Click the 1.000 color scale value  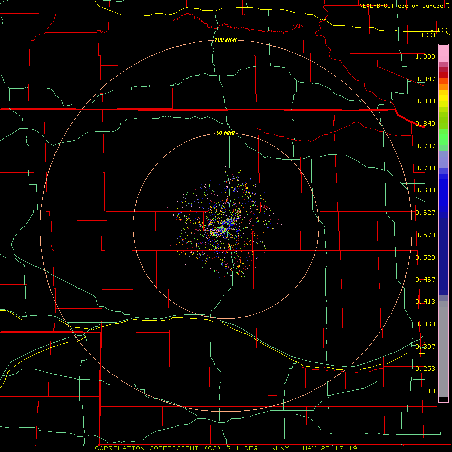pyautogui.click(x=425, y=56)
